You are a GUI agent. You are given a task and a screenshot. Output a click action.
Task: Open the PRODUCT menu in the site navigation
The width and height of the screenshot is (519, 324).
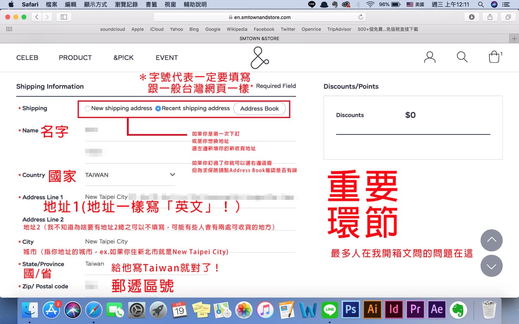point(75,58)
